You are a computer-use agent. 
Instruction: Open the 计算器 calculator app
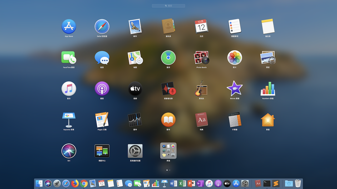pyautogui.click(x=235, y=120)
